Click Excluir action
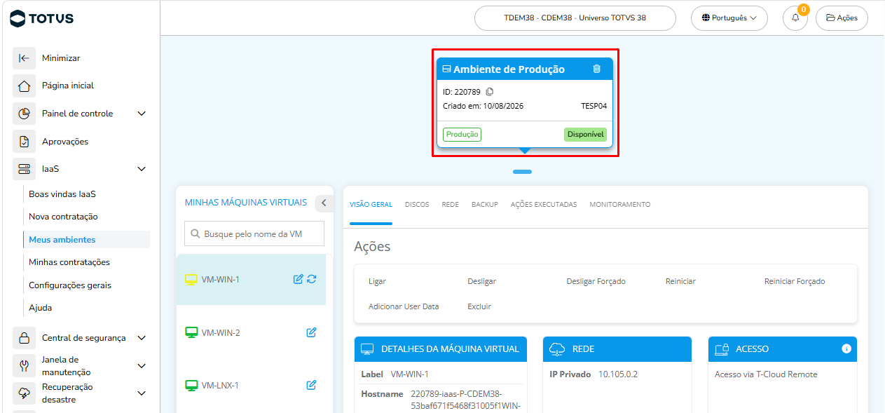The height and width of the screenshot is (413, 885). pos(479,306)
